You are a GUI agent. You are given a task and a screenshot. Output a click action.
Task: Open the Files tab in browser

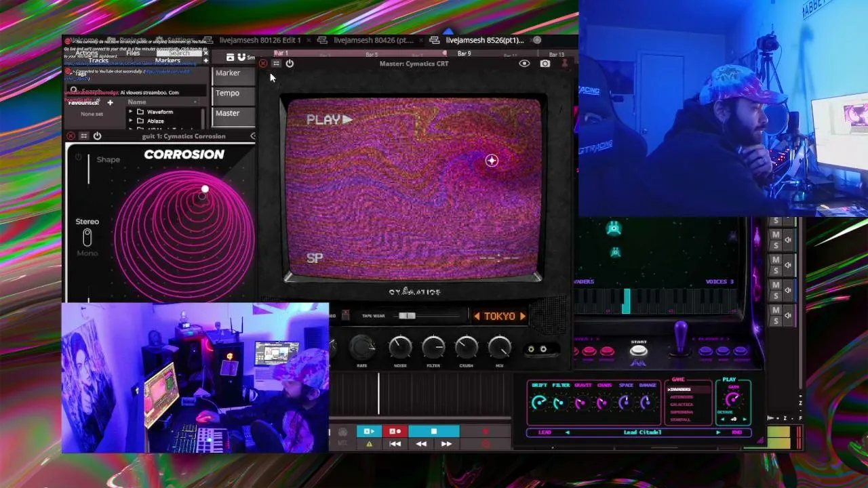coord(133,53)
